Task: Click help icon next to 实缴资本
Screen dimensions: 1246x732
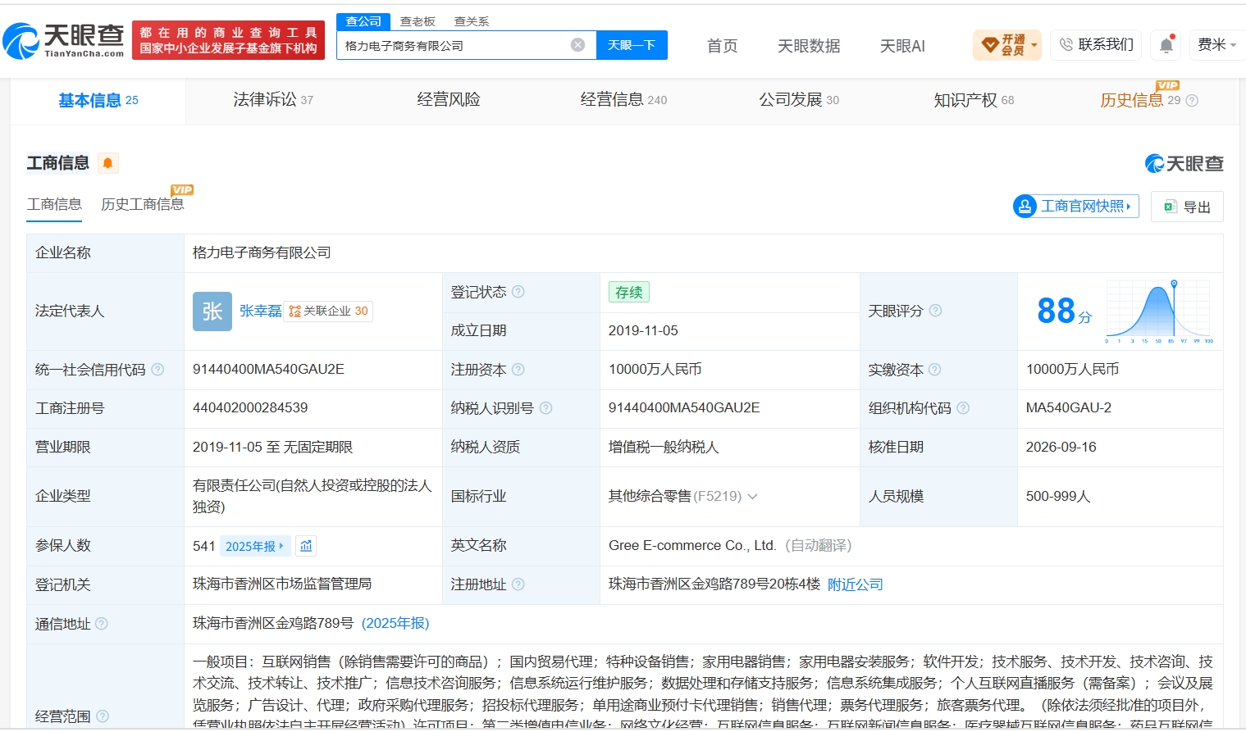Action: (x=935, y=370)
